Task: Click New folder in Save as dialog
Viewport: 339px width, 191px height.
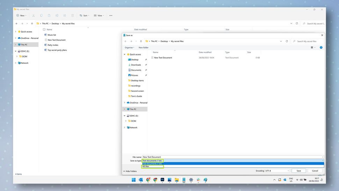Action: point(144,48)
